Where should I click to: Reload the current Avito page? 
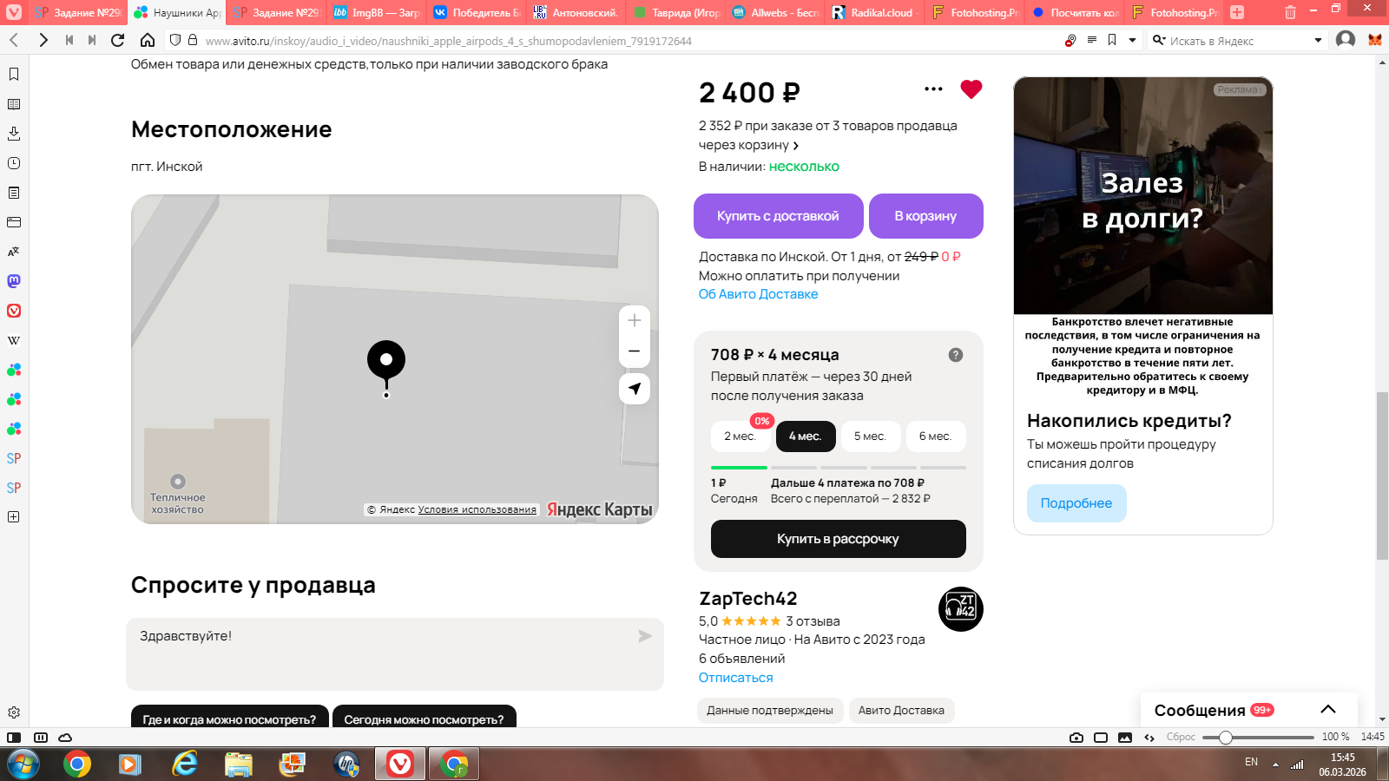point(118,40)
